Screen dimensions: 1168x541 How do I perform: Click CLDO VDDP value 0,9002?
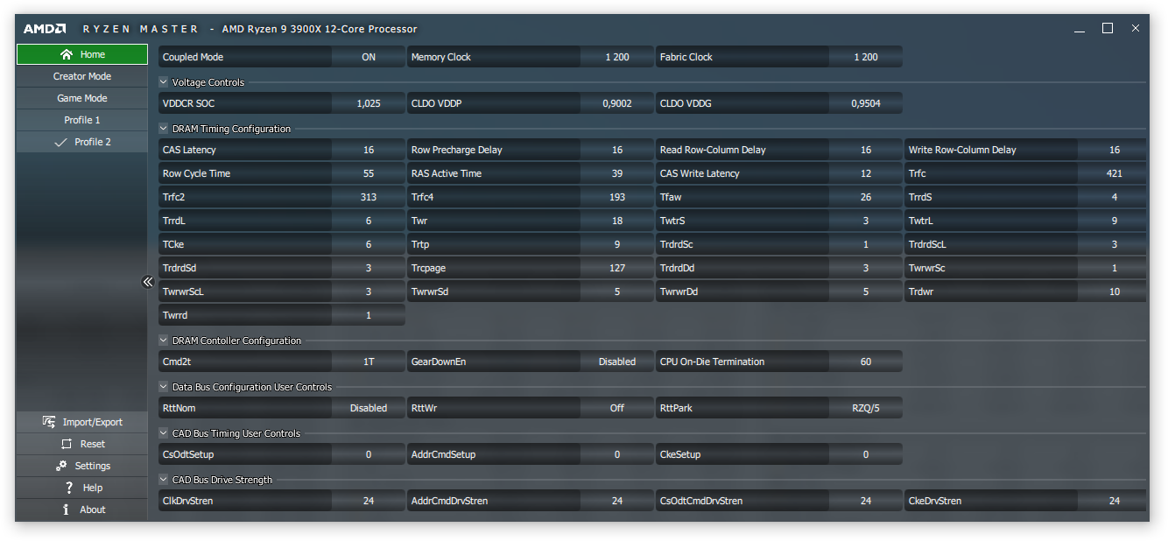617,103
